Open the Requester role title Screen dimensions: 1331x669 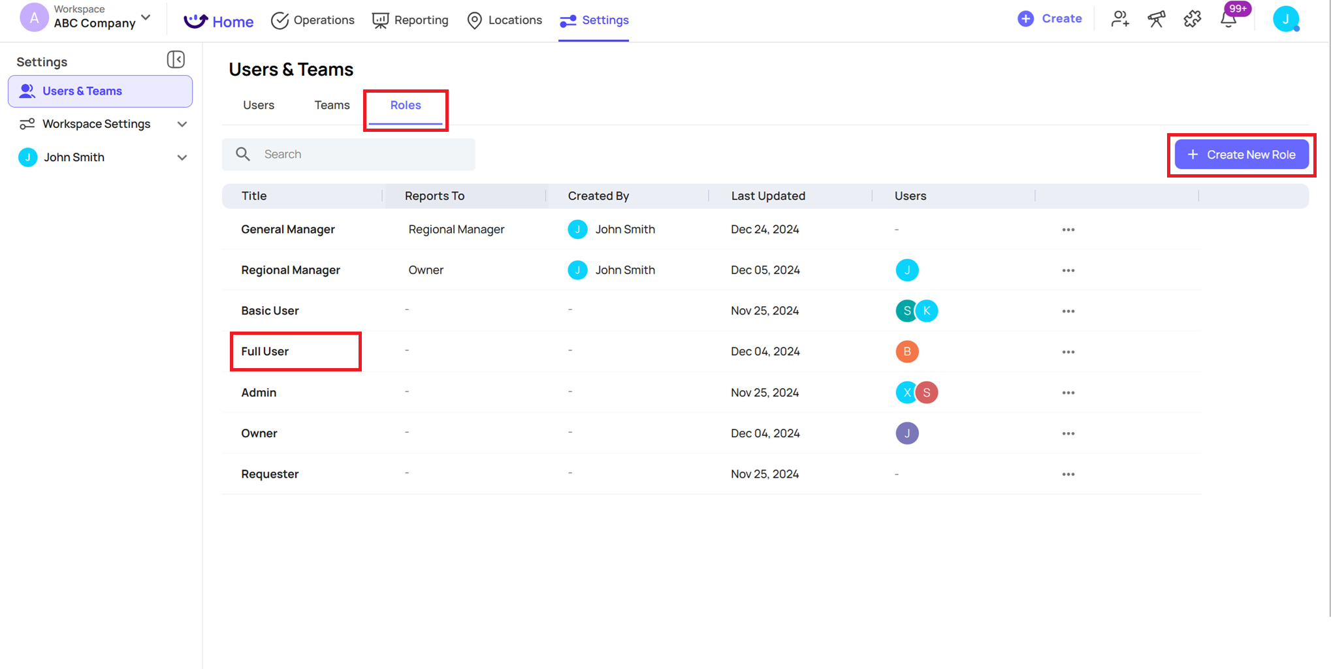click(270, 474)
